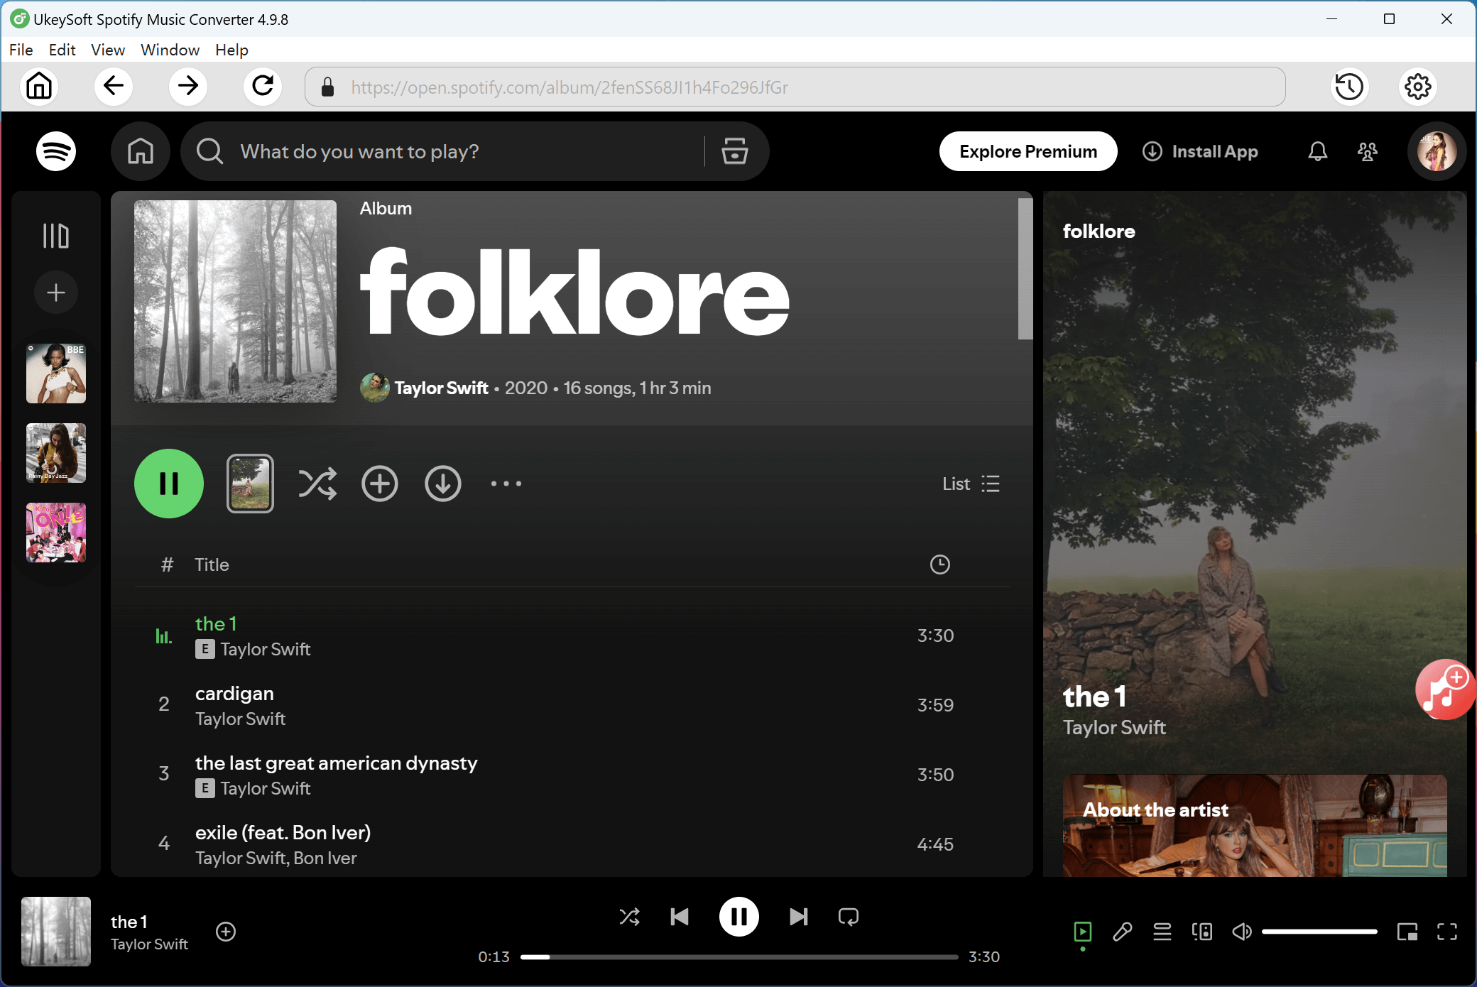Viewport: 1477px width, 987px height.
Task: Open the List view dropdown
Action: tap(971, 484)
